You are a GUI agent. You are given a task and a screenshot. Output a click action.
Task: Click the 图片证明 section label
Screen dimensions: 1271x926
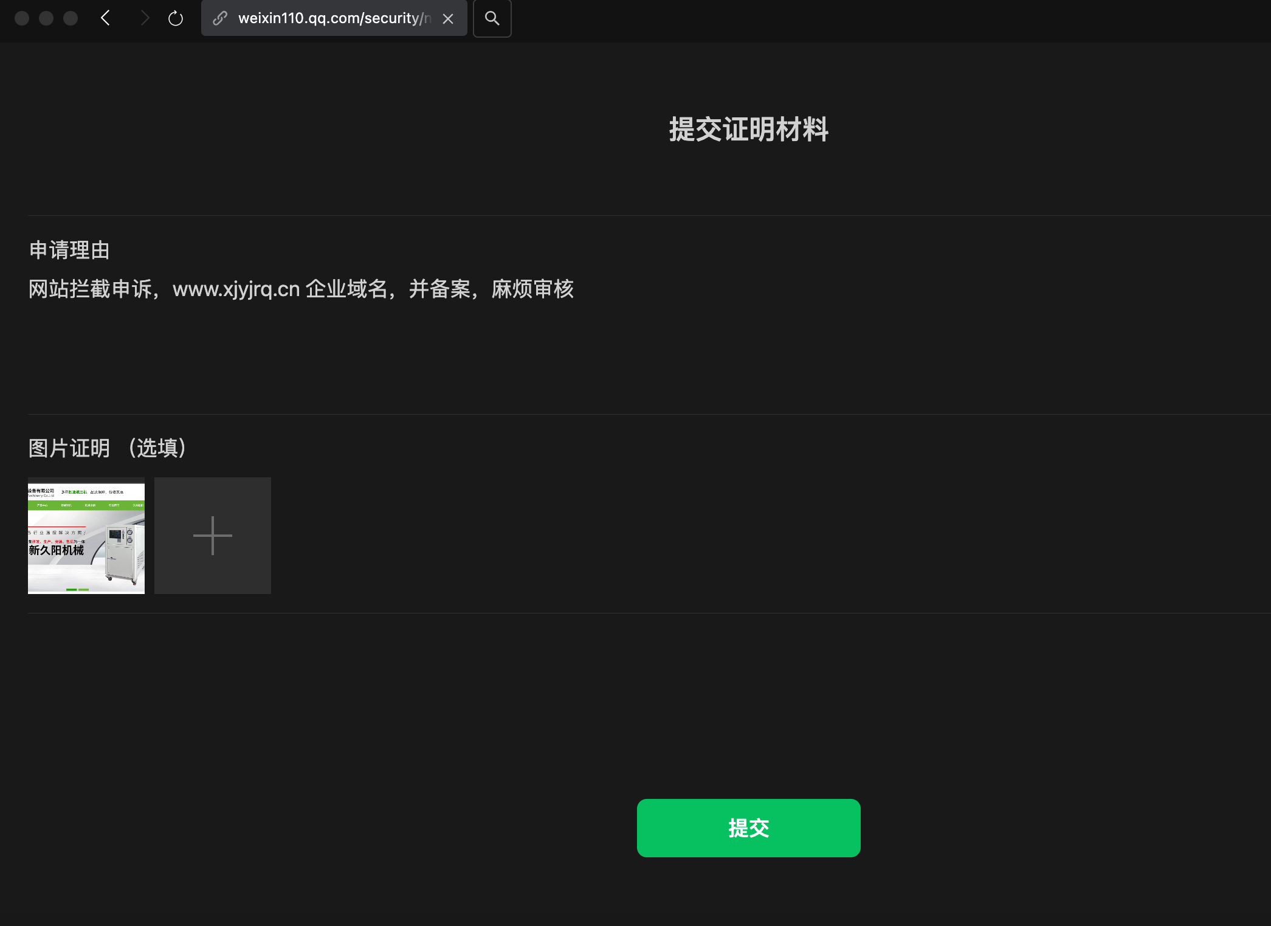[x=69, y=448]
